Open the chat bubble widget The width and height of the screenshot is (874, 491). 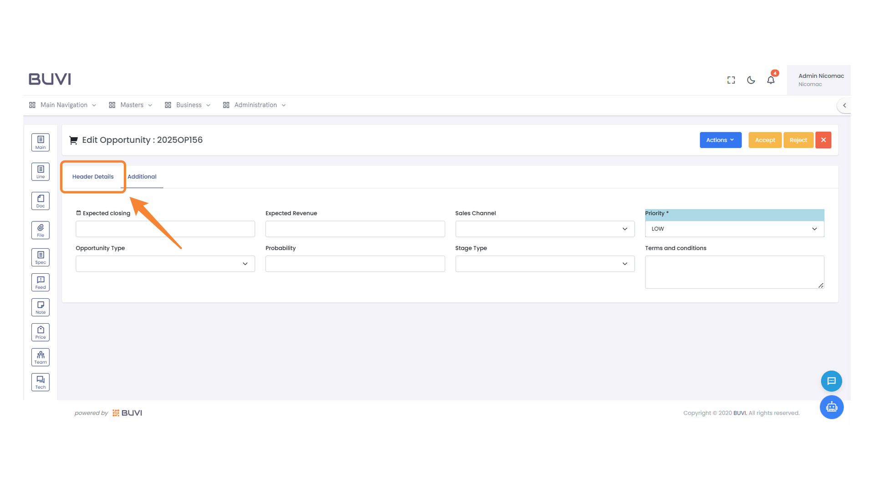(x=832, y=381)
